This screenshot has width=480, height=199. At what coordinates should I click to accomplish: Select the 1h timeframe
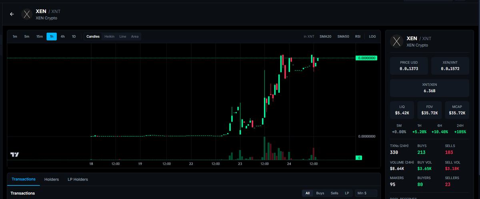click(x=52, y=36)
